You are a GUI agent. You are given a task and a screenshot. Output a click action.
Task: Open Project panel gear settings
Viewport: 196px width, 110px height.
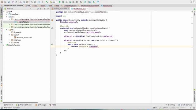coord(45,9)
